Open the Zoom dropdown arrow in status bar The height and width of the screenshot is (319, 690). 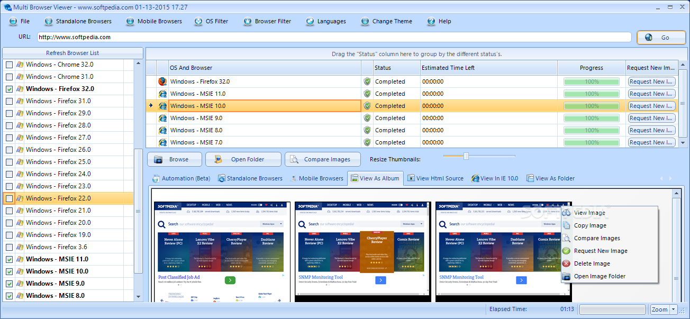[x=674, y=309]
